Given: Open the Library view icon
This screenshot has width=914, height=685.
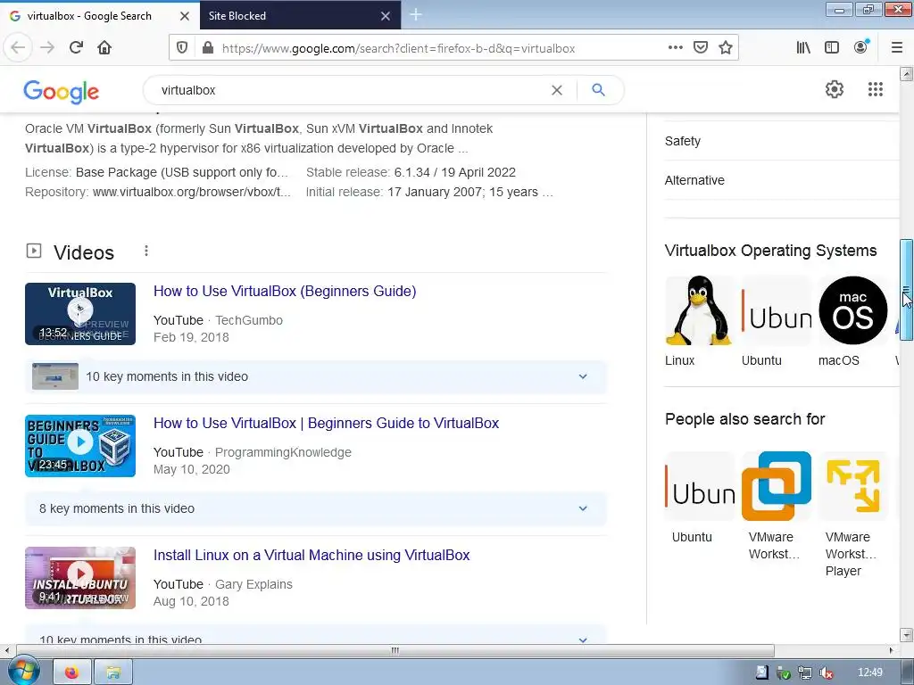Looking at the screenshot, I should click(x=803, y=47).
